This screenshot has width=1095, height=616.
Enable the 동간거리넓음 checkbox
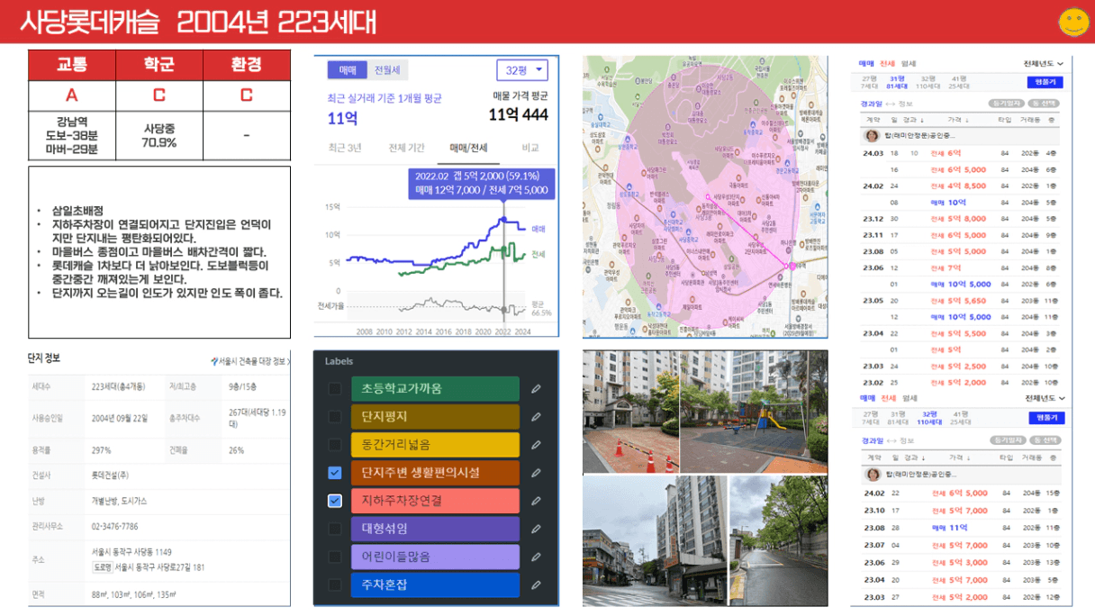pos(335,445)
